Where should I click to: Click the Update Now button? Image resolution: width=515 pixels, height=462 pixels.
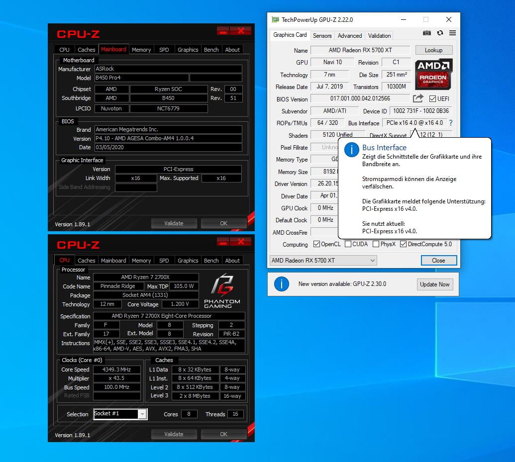point(435,284)
